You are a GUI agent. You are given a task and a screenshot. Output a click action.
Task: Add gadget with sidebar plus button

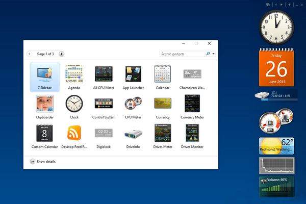click(x=289, y=5)
